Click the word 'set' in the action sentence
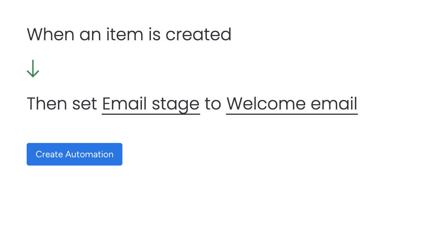Image resolution: width=434 pixels, height=225 pixels. (x=85, y=105)
